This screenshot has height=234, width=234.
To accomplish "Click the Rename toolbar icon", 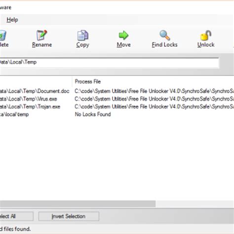I will tap(42, 35).
